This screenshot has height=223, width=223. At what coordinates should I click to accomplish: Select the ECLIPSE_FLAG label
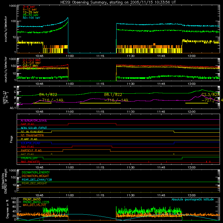coord(30,143)
